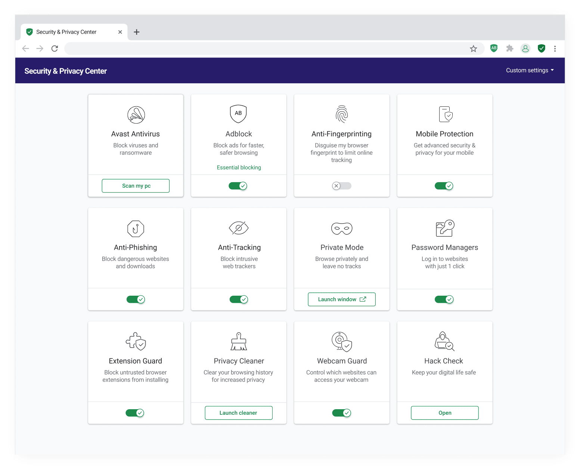The height and width of the screenshot is (473, 583).
Task: Open a new browser tab
Action: coord(137,32)
